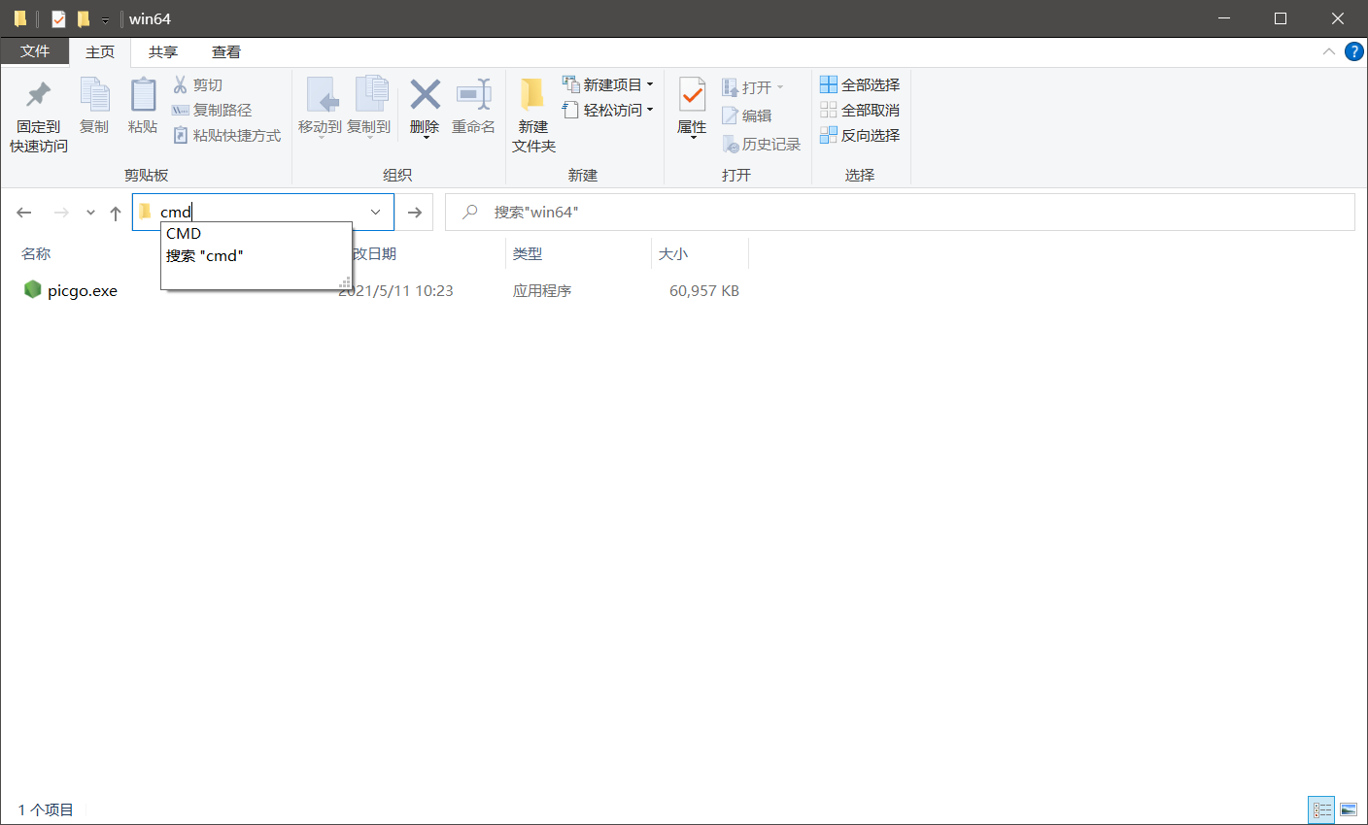Sort by Name (名称) column
The height and width of the screenshot is (825, 1368).
(x=36, y=253)
